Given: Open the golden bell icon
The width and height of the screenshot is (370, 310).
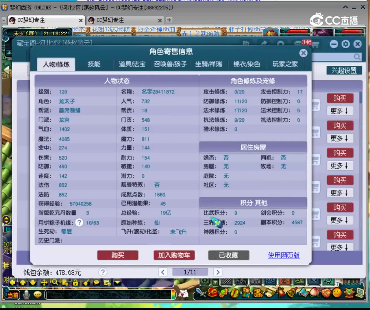Looking at the screenshot, I should pyautogui.click(x=292, y=293).
